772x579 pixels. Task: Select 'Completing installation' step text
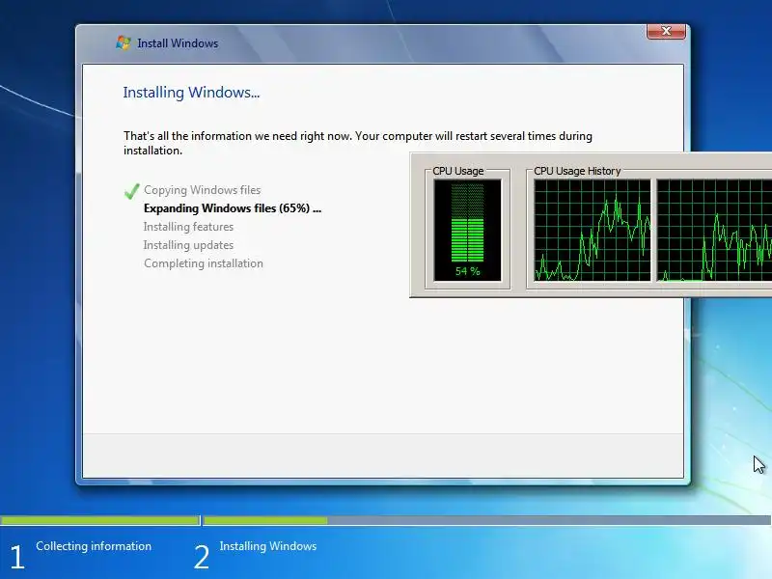tap(204, 263)
